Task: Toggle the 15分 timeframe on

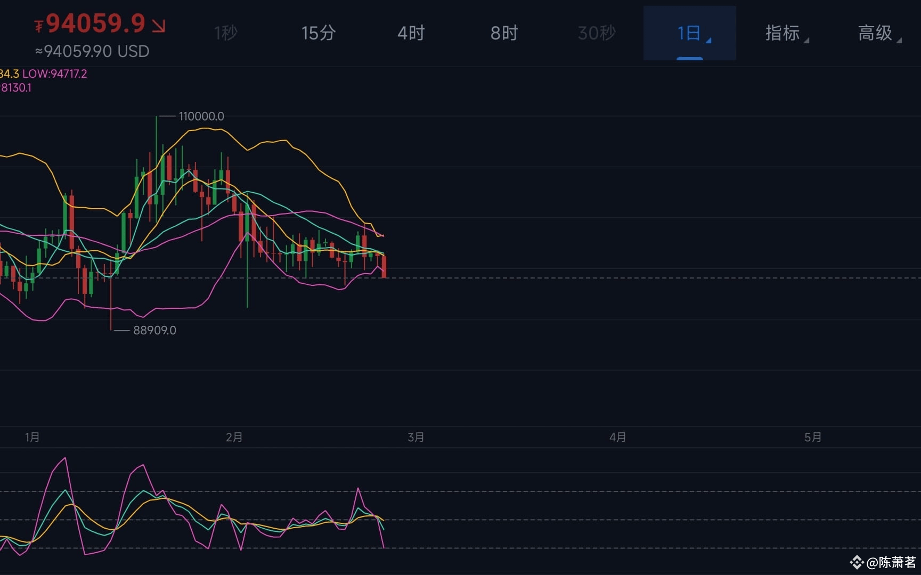Action: point(318,33)
